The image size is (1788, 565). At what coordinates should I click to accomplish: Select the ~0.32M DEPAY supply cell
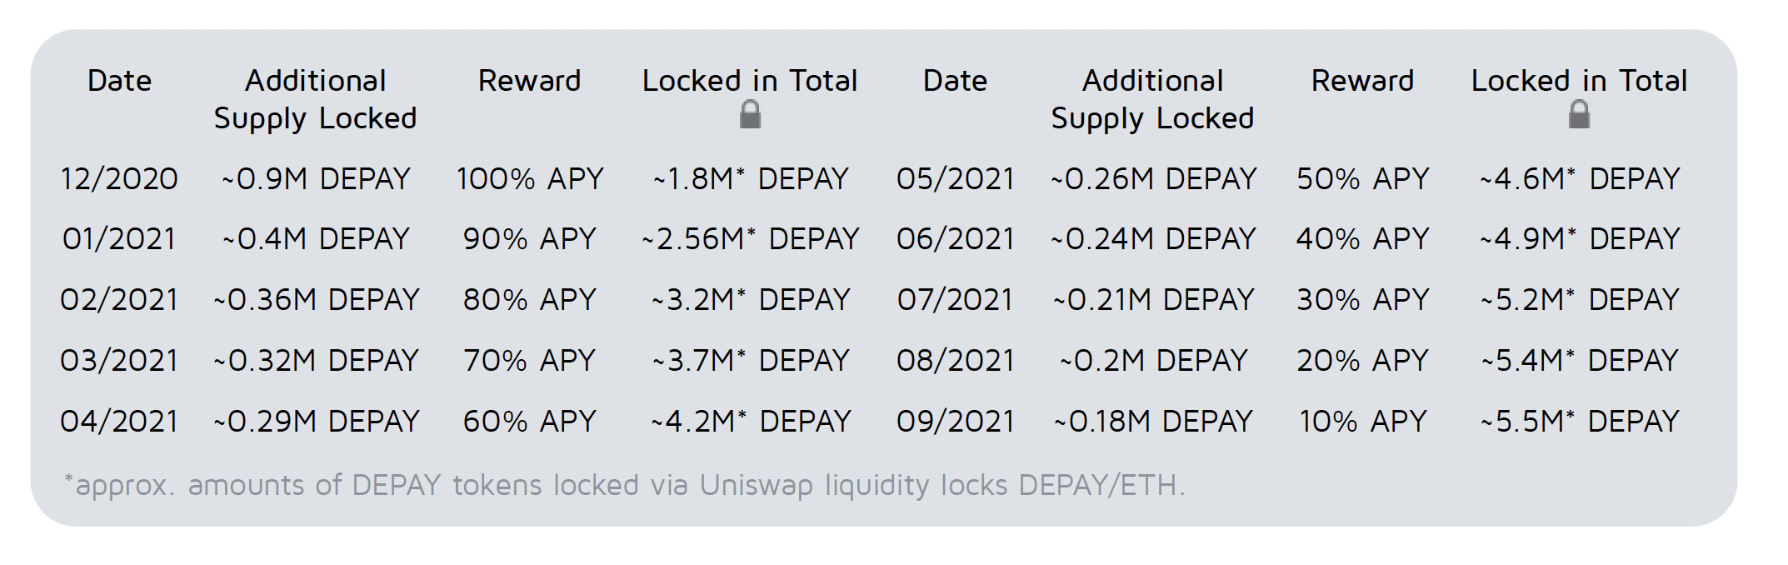(316, 361)
